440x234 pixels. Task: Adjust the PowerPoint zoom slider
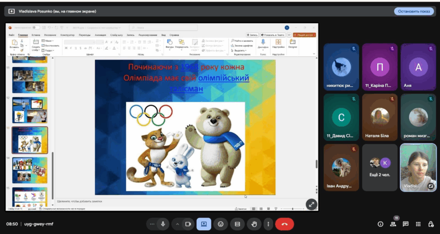tap(292, 209)
